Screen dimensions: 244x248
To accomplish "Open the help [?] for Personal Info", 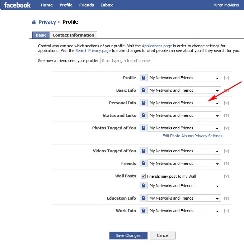I will (x=226, y=103).
